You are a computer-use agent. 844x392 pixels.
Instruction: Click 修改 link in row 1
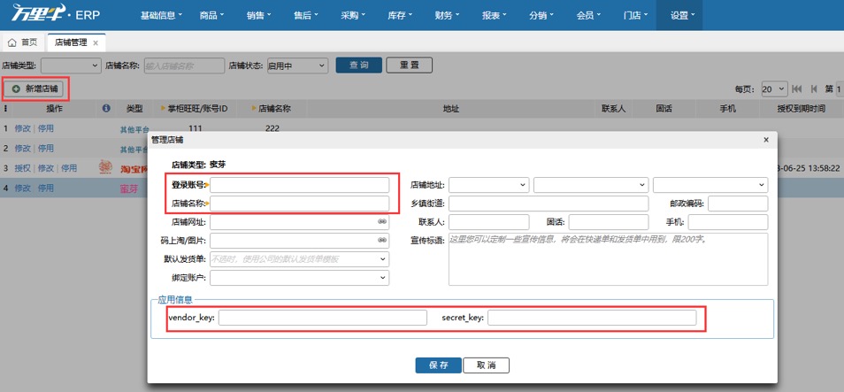(x=23, y=128)
